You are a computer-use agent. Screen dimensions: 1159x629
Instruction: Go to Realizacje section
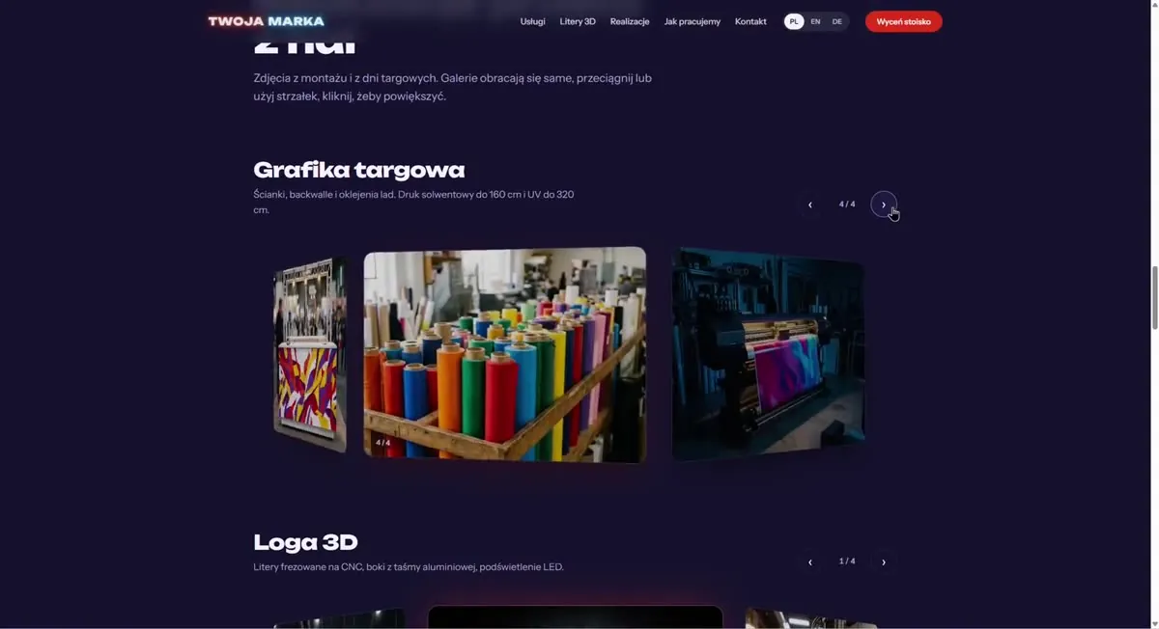[x=630, y=21]
